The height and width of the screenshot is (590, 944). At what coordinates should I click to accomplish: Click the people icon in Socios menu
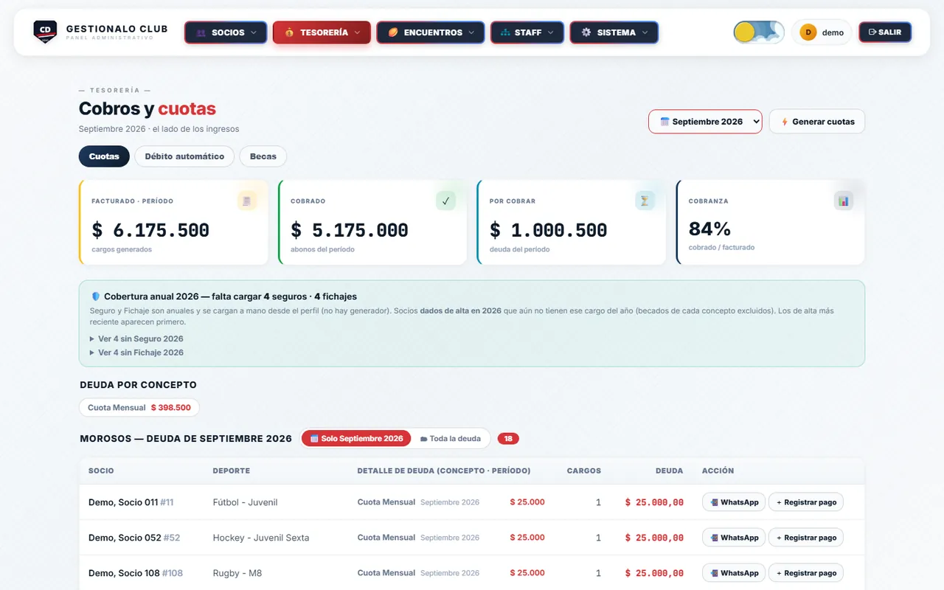[x=201, y=32]
